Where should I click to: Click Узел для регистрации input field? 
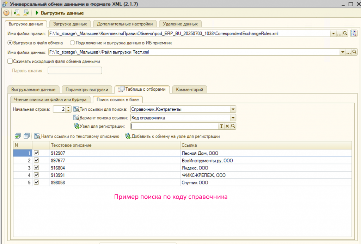(175, 126)
